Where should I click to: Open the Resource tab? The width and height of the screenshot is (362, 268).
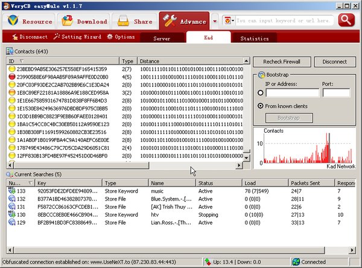click(29, 21)
